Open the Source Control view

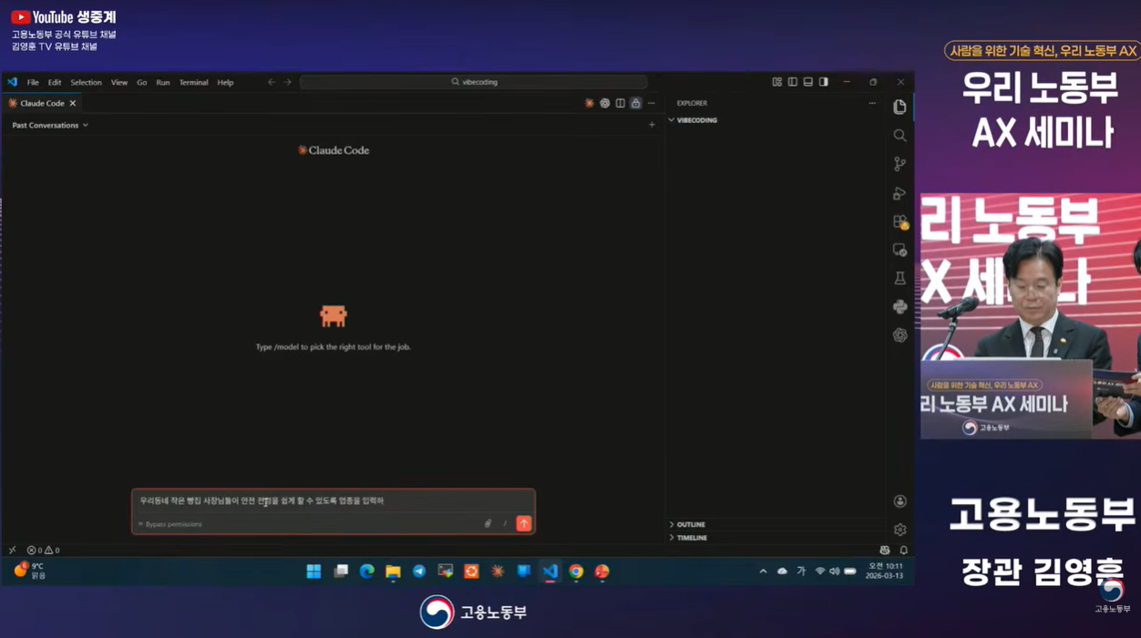[x=899, y=164]
